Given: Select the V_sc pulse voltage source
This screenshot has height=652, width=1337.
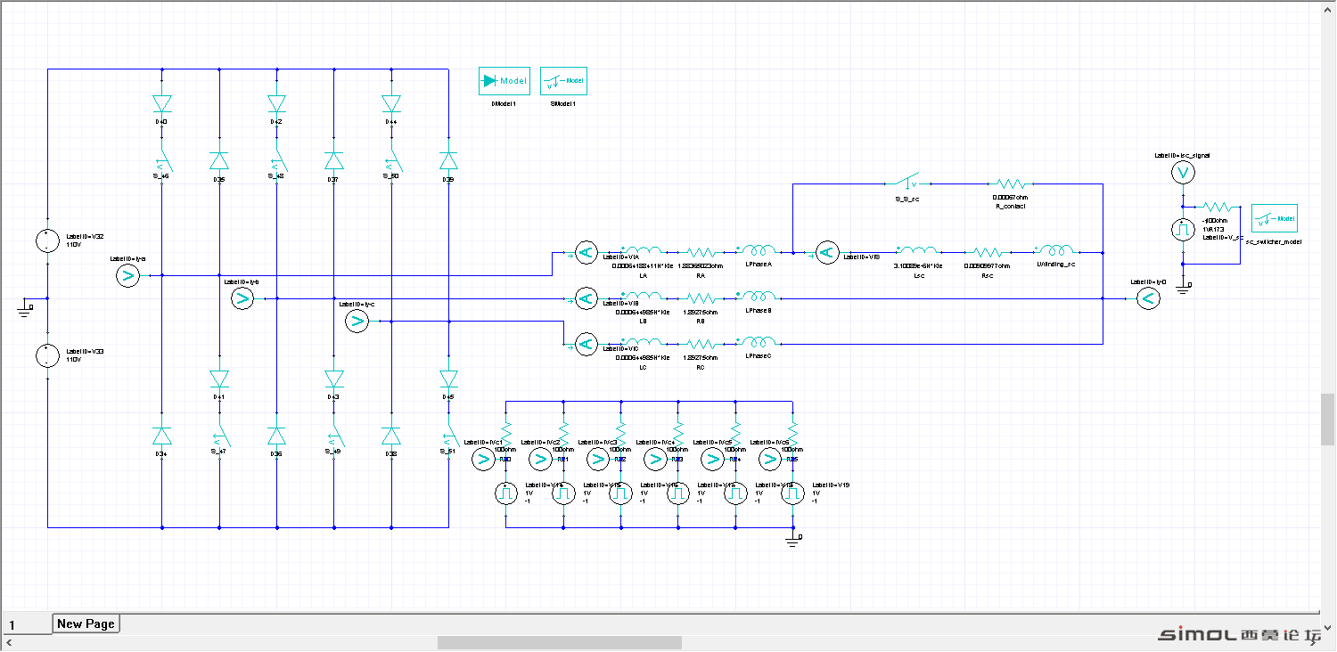Looking at the screenshot, I should [1183, 230].
